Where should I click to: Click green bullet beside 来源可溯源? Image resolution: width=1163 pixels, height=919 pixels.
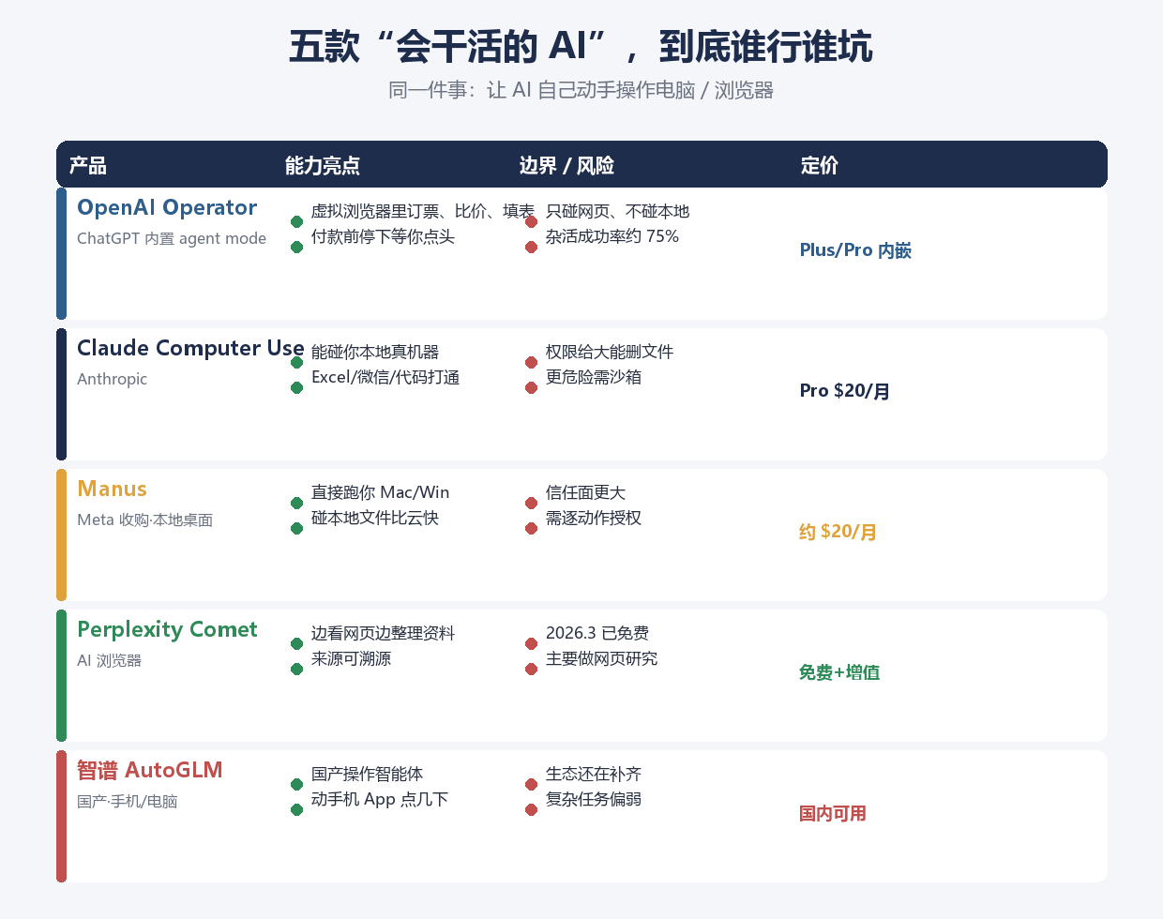coord(296,669)
